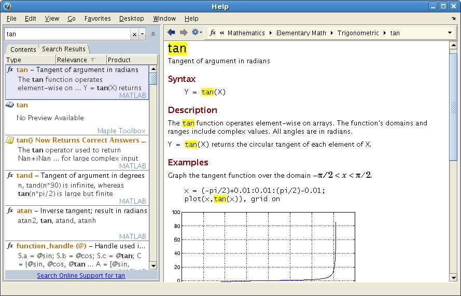Open the Favorites menu
The height and width of the screenshot is (296, 461).
[x=97, y=19]
